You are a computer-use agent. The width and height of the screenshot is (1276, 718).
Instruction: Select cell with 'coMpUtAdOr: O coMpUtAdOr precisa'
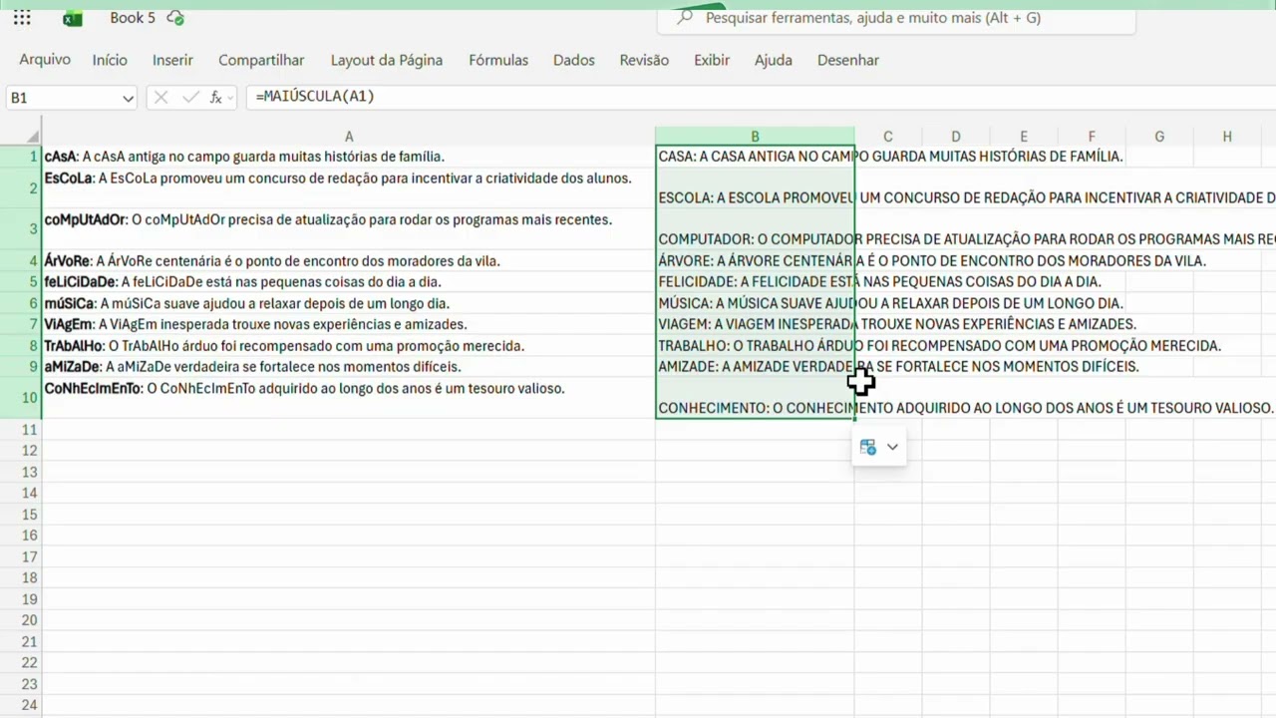tap(348, 229)
